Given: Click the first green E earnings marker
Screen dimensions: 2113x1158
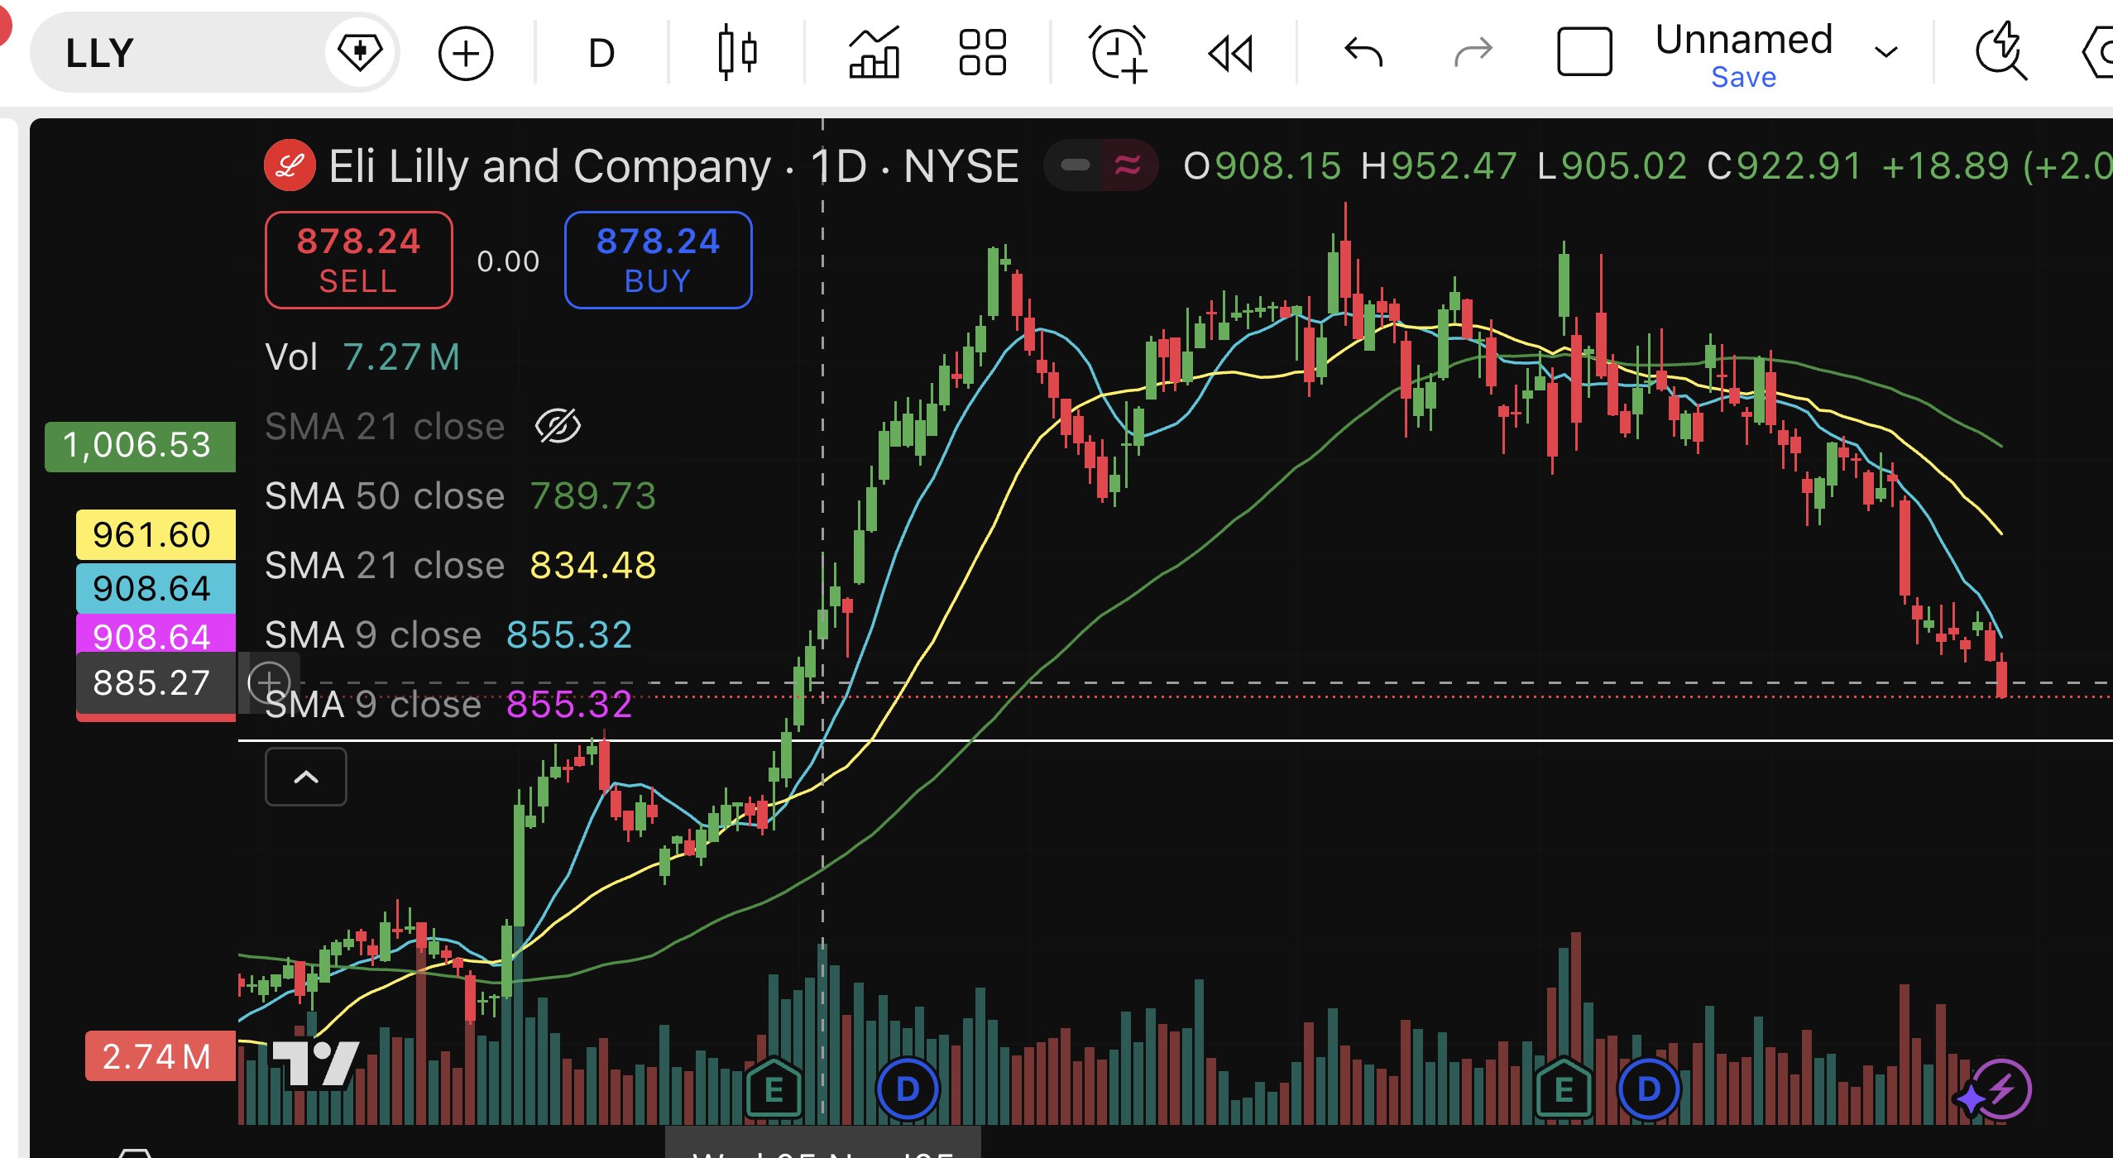Looking at the screenshot, I should tap(774, 1089).
